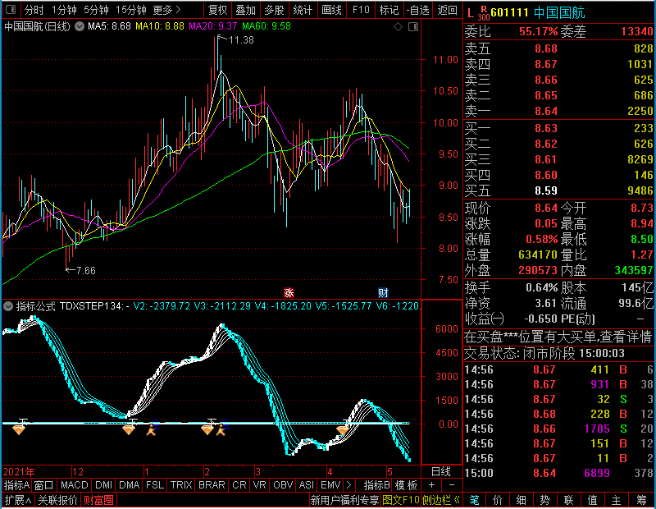Select the 细 tab in the side panel
The image size is (656, 509).
(522, 500)
